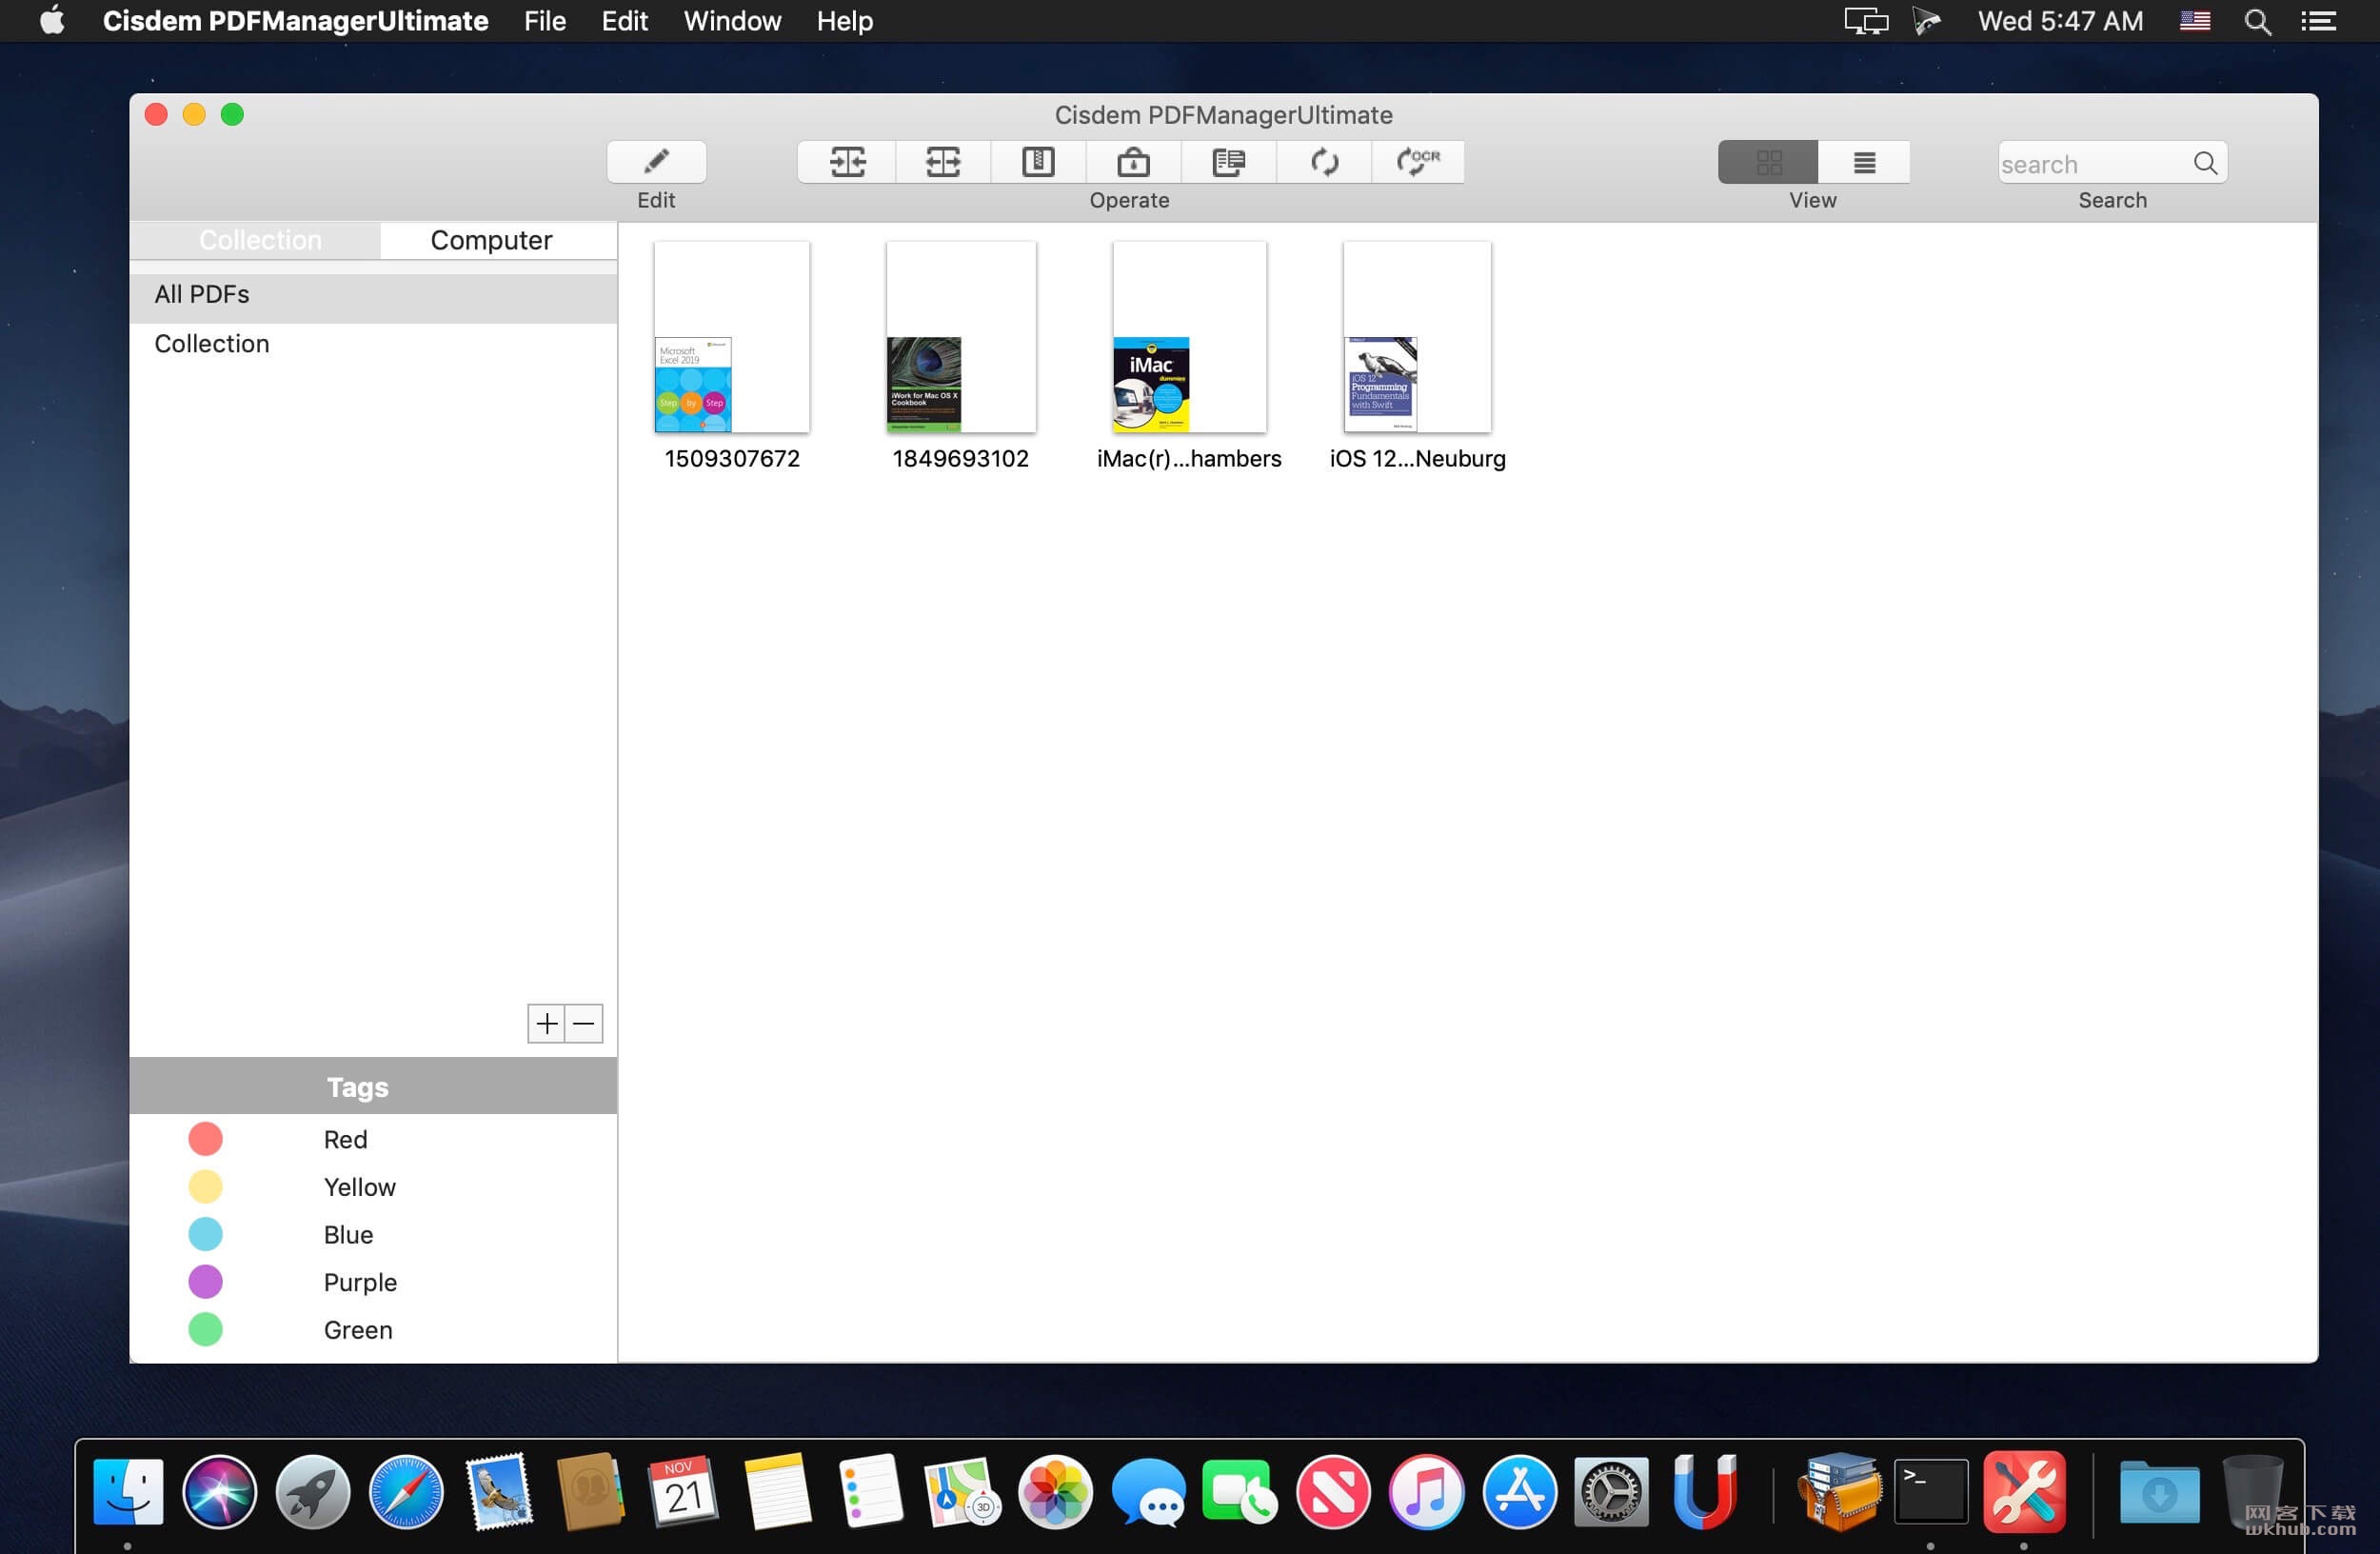Open Launchpad rocket in the Dock
The height and width of the screenshot is (1554, 2380).
tap(313, 1492)
